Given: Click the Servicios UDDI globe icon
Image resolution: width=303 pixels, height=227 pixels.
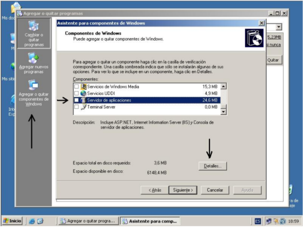Looking at the screenshot, I should (x=84, y=93).
